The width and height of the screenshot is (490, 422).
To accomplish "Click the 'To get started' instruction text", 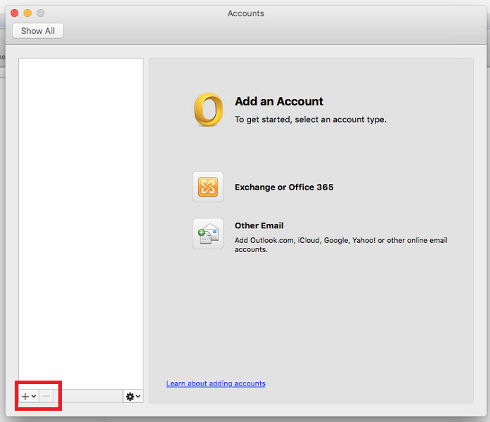I will [310, 119].
